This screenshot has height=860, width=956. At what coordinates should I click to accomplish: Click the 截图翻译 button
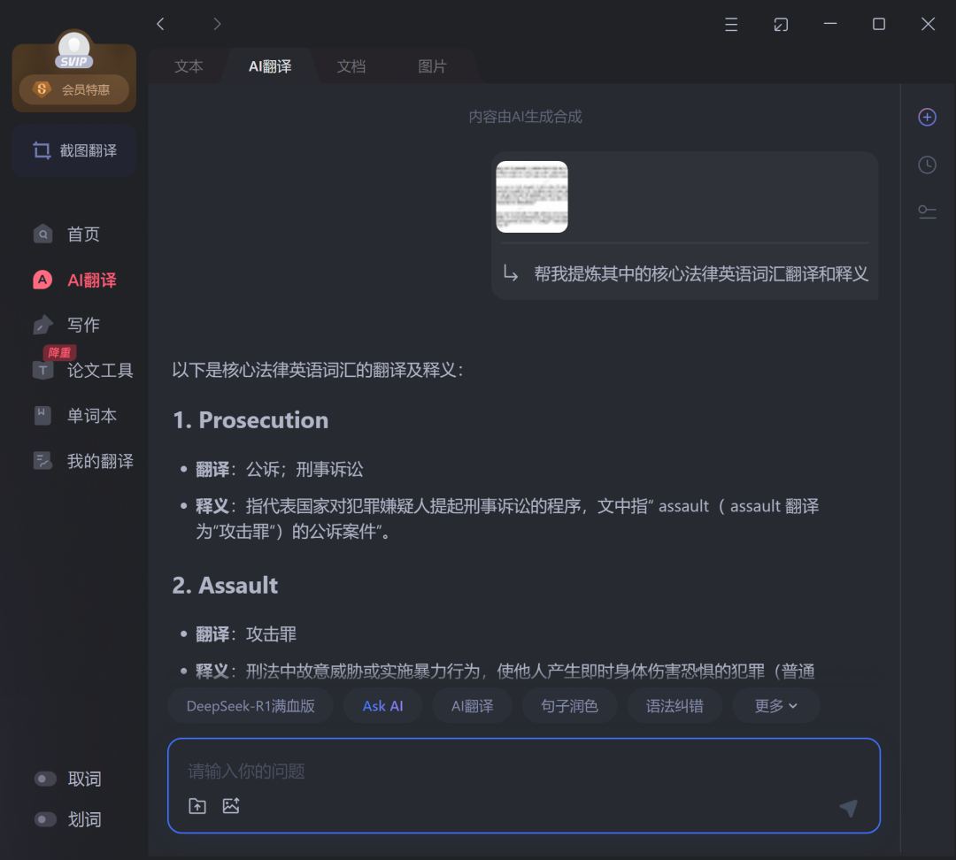coord(74,150)
